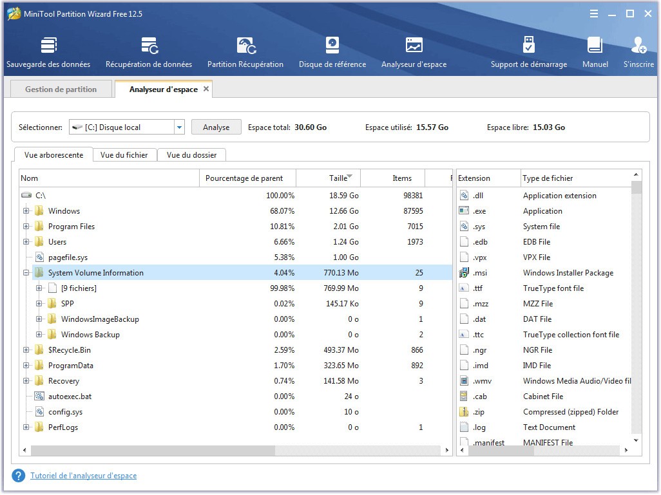Close the Analyseur d'espace tab
This screenshot has height=495, width=661.
tap(206, 89)
